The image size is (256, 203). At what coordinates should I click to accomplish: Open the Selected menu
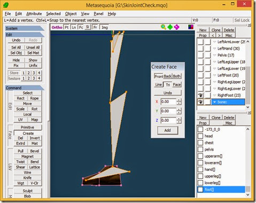pyautogui.click(x=53, y=14)
